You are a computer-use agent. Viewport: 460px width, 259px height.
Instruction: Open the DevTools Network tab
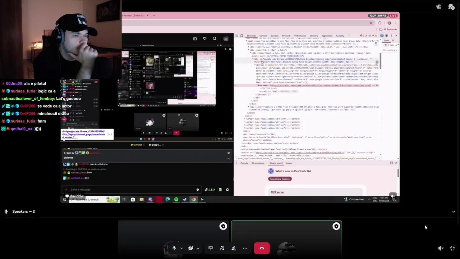click(286, 36)
